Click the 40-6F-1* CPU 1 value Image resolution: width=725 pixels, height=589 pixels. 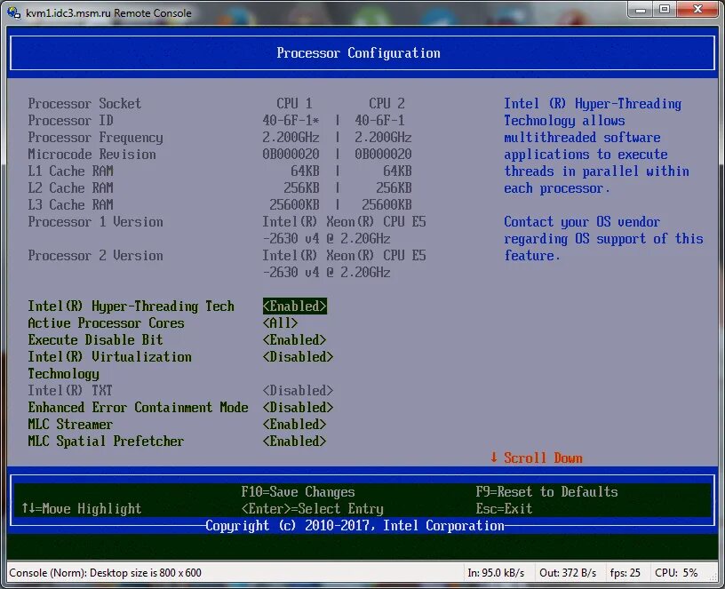tap(291, 121)
